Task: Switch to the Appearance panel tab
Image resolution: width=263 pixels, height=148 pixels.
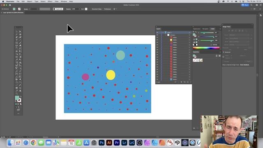Action: point(197,29)
